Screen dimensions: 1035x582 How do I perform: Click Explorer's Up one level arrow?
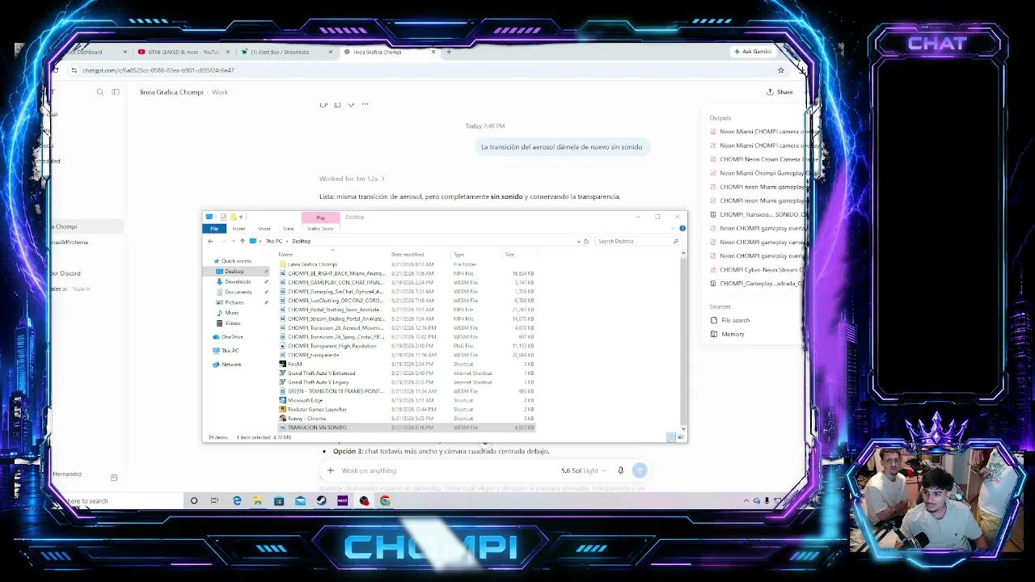click(242, 241)
